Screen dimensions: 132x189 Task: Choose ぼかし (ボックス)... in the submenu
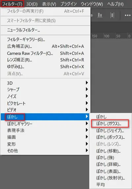click(111, 137)
